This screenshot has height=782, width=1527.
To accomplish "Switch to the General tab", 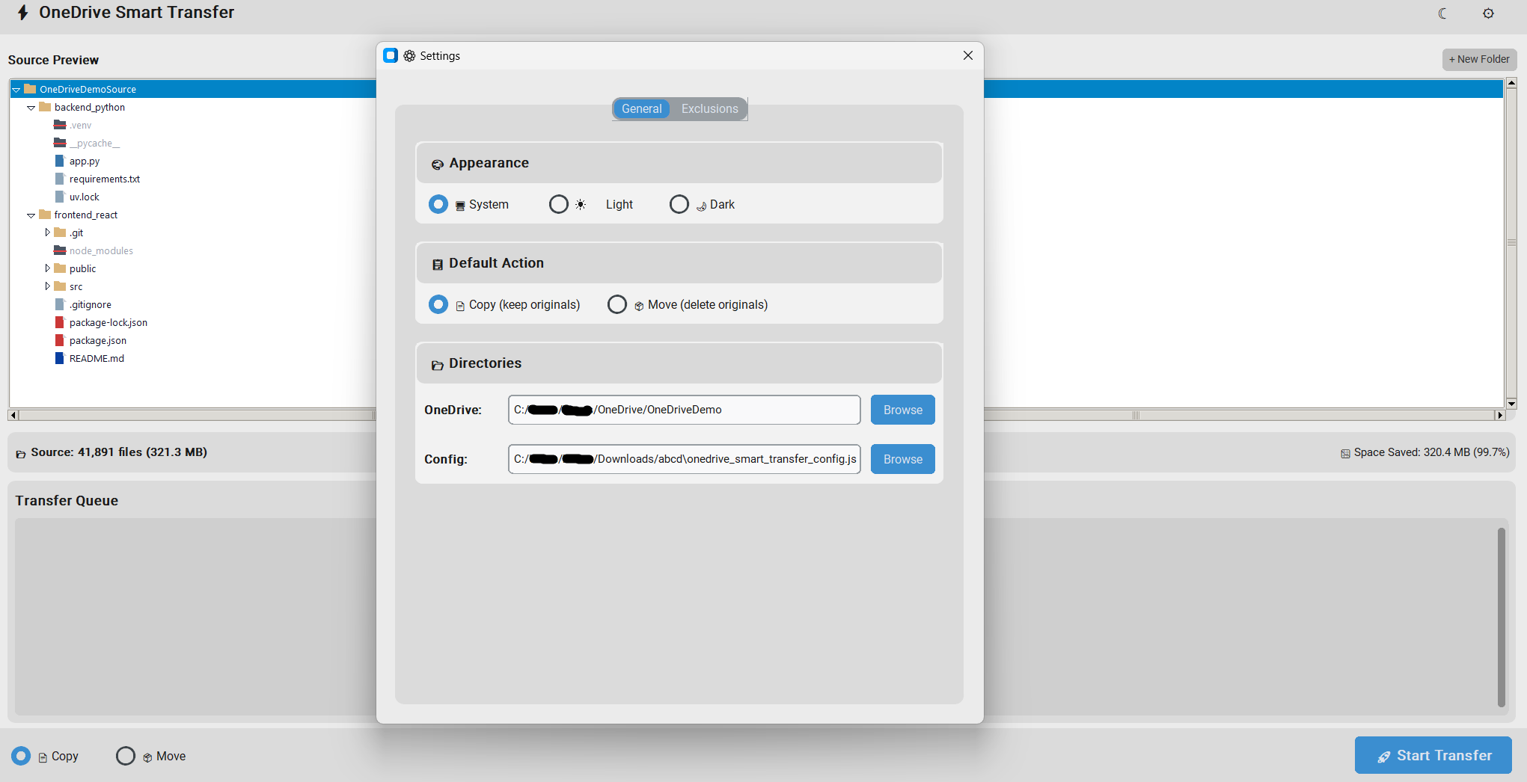I will (642, 109).
